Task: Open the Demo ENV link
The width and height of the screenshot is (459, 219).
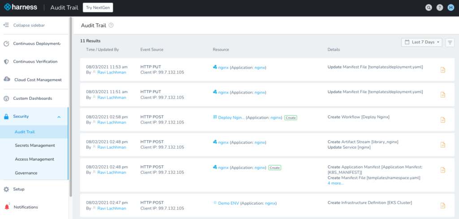Action: tap(229, 203)
